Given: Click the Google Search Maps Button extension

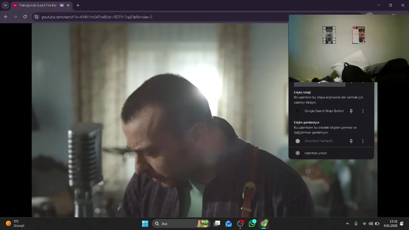Looking at the screenshot, I should click(x=324, y=111).
